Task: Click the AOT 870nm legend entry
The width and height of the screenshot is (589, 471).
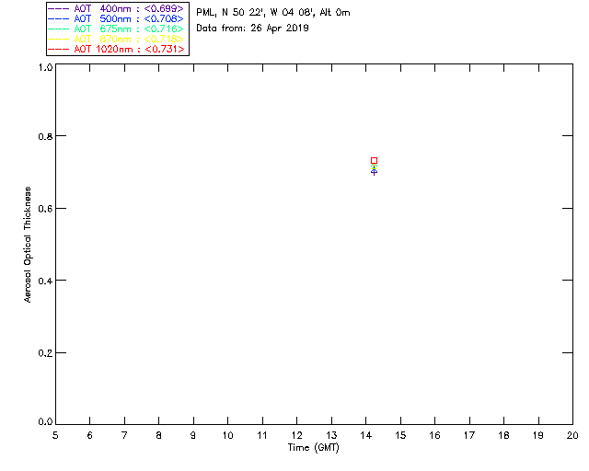Action: (116, 39)
